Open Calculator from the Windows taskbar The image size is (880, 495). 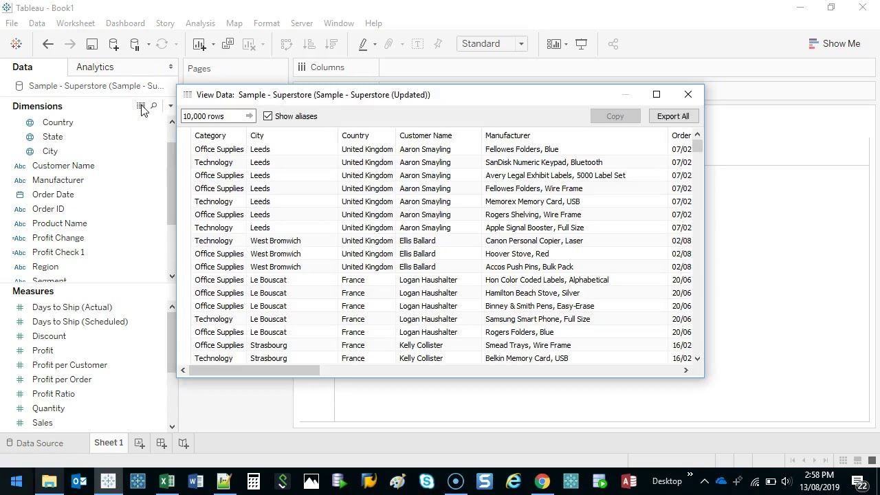(x=254, y=481)
